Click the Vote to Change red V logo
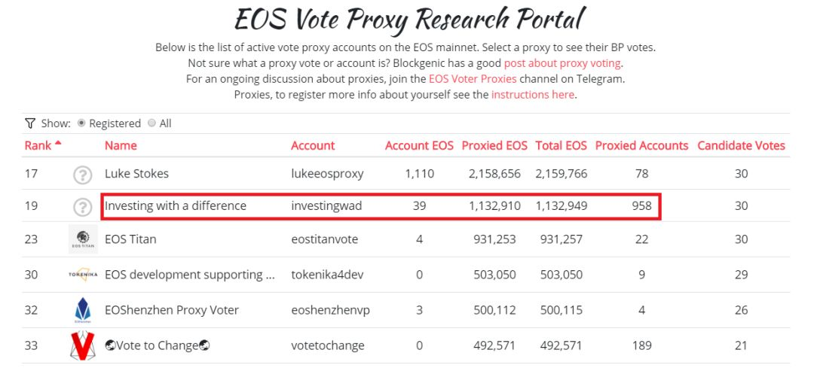814x368 pixels. [x=83, y=345]
